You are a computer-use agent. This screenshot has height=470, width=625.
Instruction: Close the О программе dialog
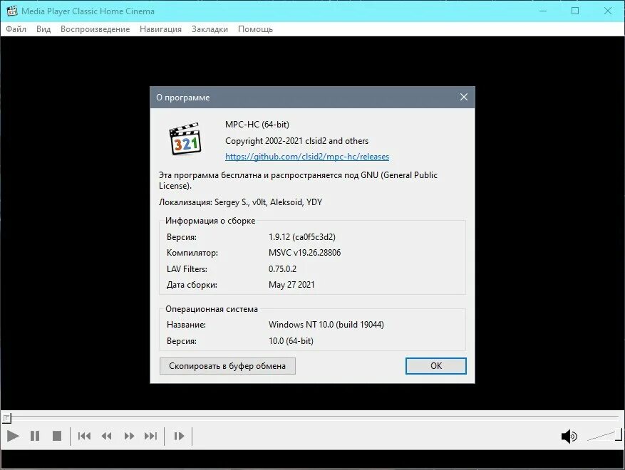(x=463, y=97)
